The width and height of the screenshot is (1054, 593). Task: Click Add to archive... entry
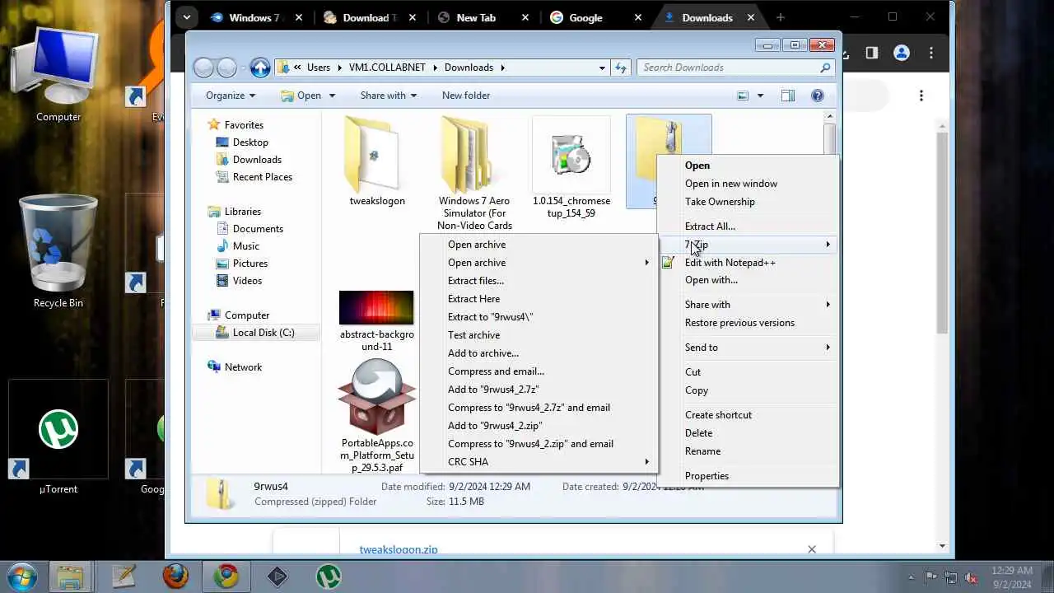pyautogui.click(x=483, y=353)
